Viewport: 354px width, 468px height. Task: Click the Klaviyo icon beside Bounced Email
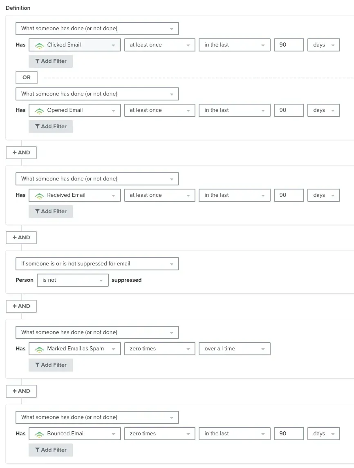[x=39, y=434]
